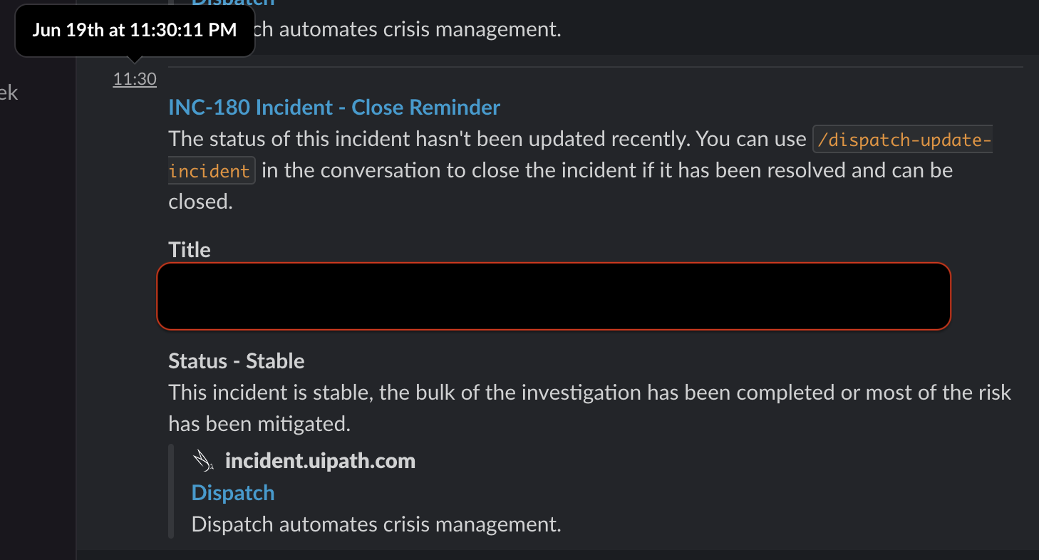Select the /dispatch-update-incident inline code snippet
Viewport: 1039px width, 560px height.
point(901,140)
